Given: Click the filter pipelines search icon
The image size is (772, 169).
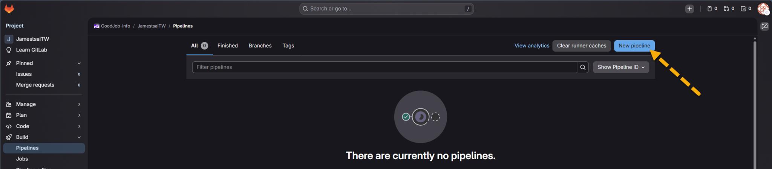Looking at the screenshot, I should click(x=583, y=67).
